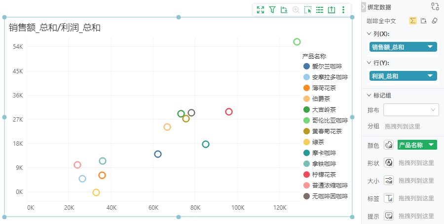
Task: Toggle 哥伦比亚咖啡 legend entry
Action: [326, 120]
